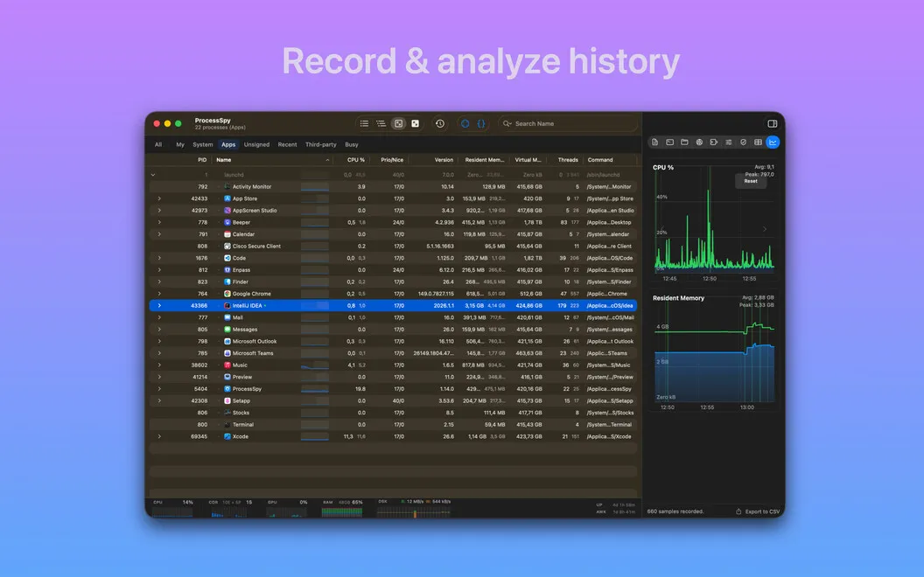924x577 pixels.
Task: Select the highlighted grouped view toolbar icon
Action: (x=398, y=123)
